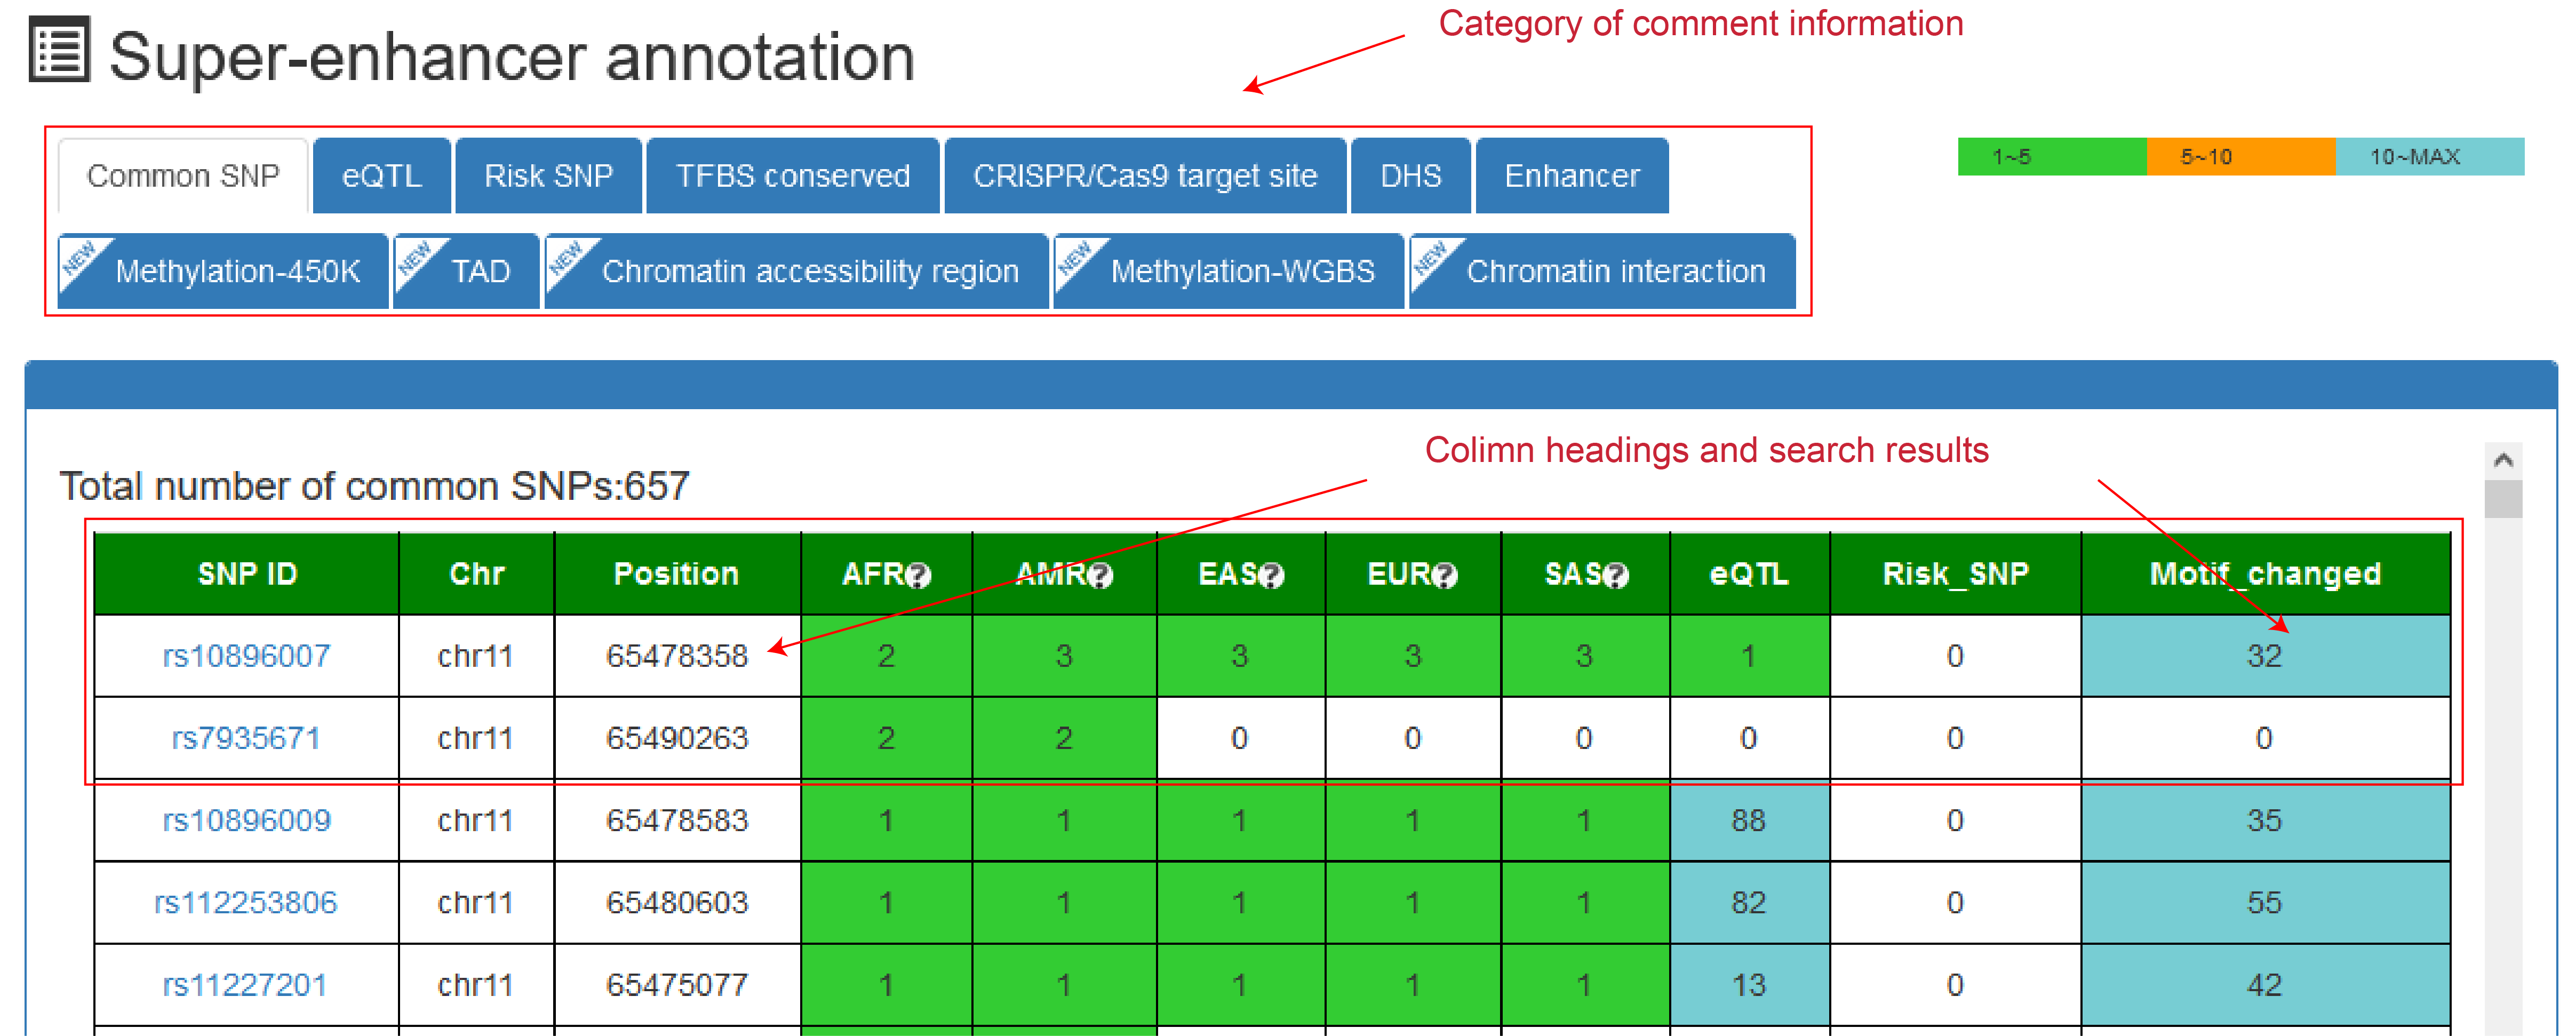Click the list icon beside Super-enhancer annotation

pyautogui.click(x=59, y=49)
